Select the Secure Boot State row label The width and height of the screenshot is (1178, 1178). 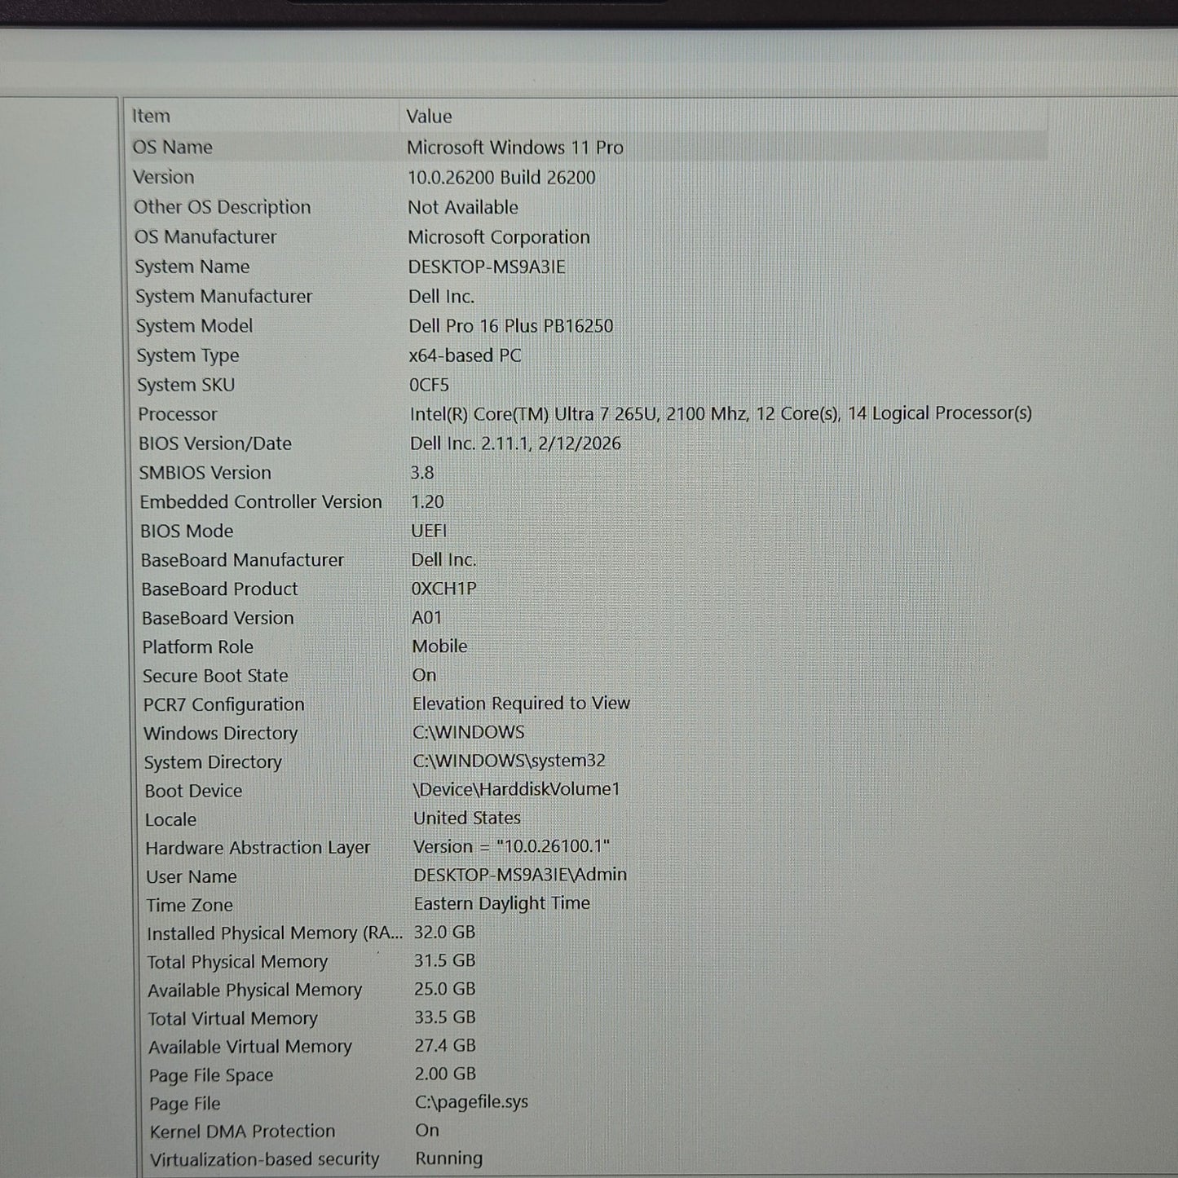pos(216,676)
